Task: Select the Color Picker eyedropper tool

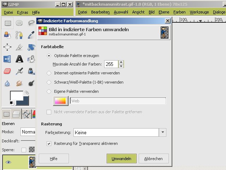Action: (x=31, y=35)
